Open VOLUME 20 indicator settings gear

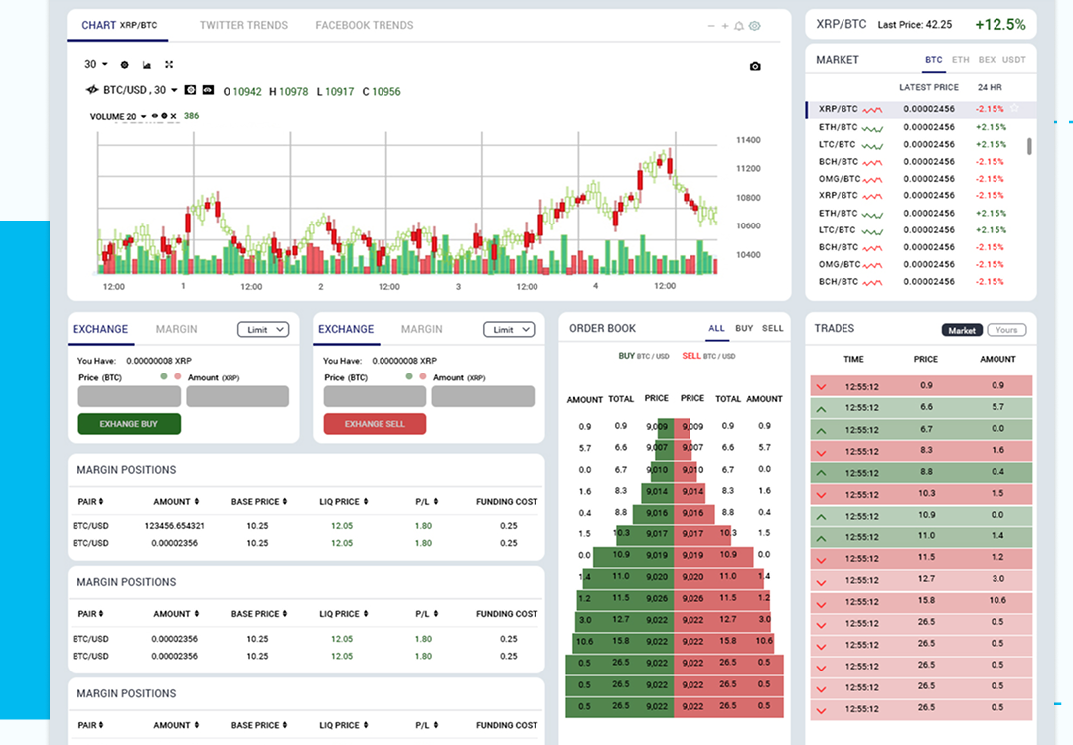tap(164, 116)
